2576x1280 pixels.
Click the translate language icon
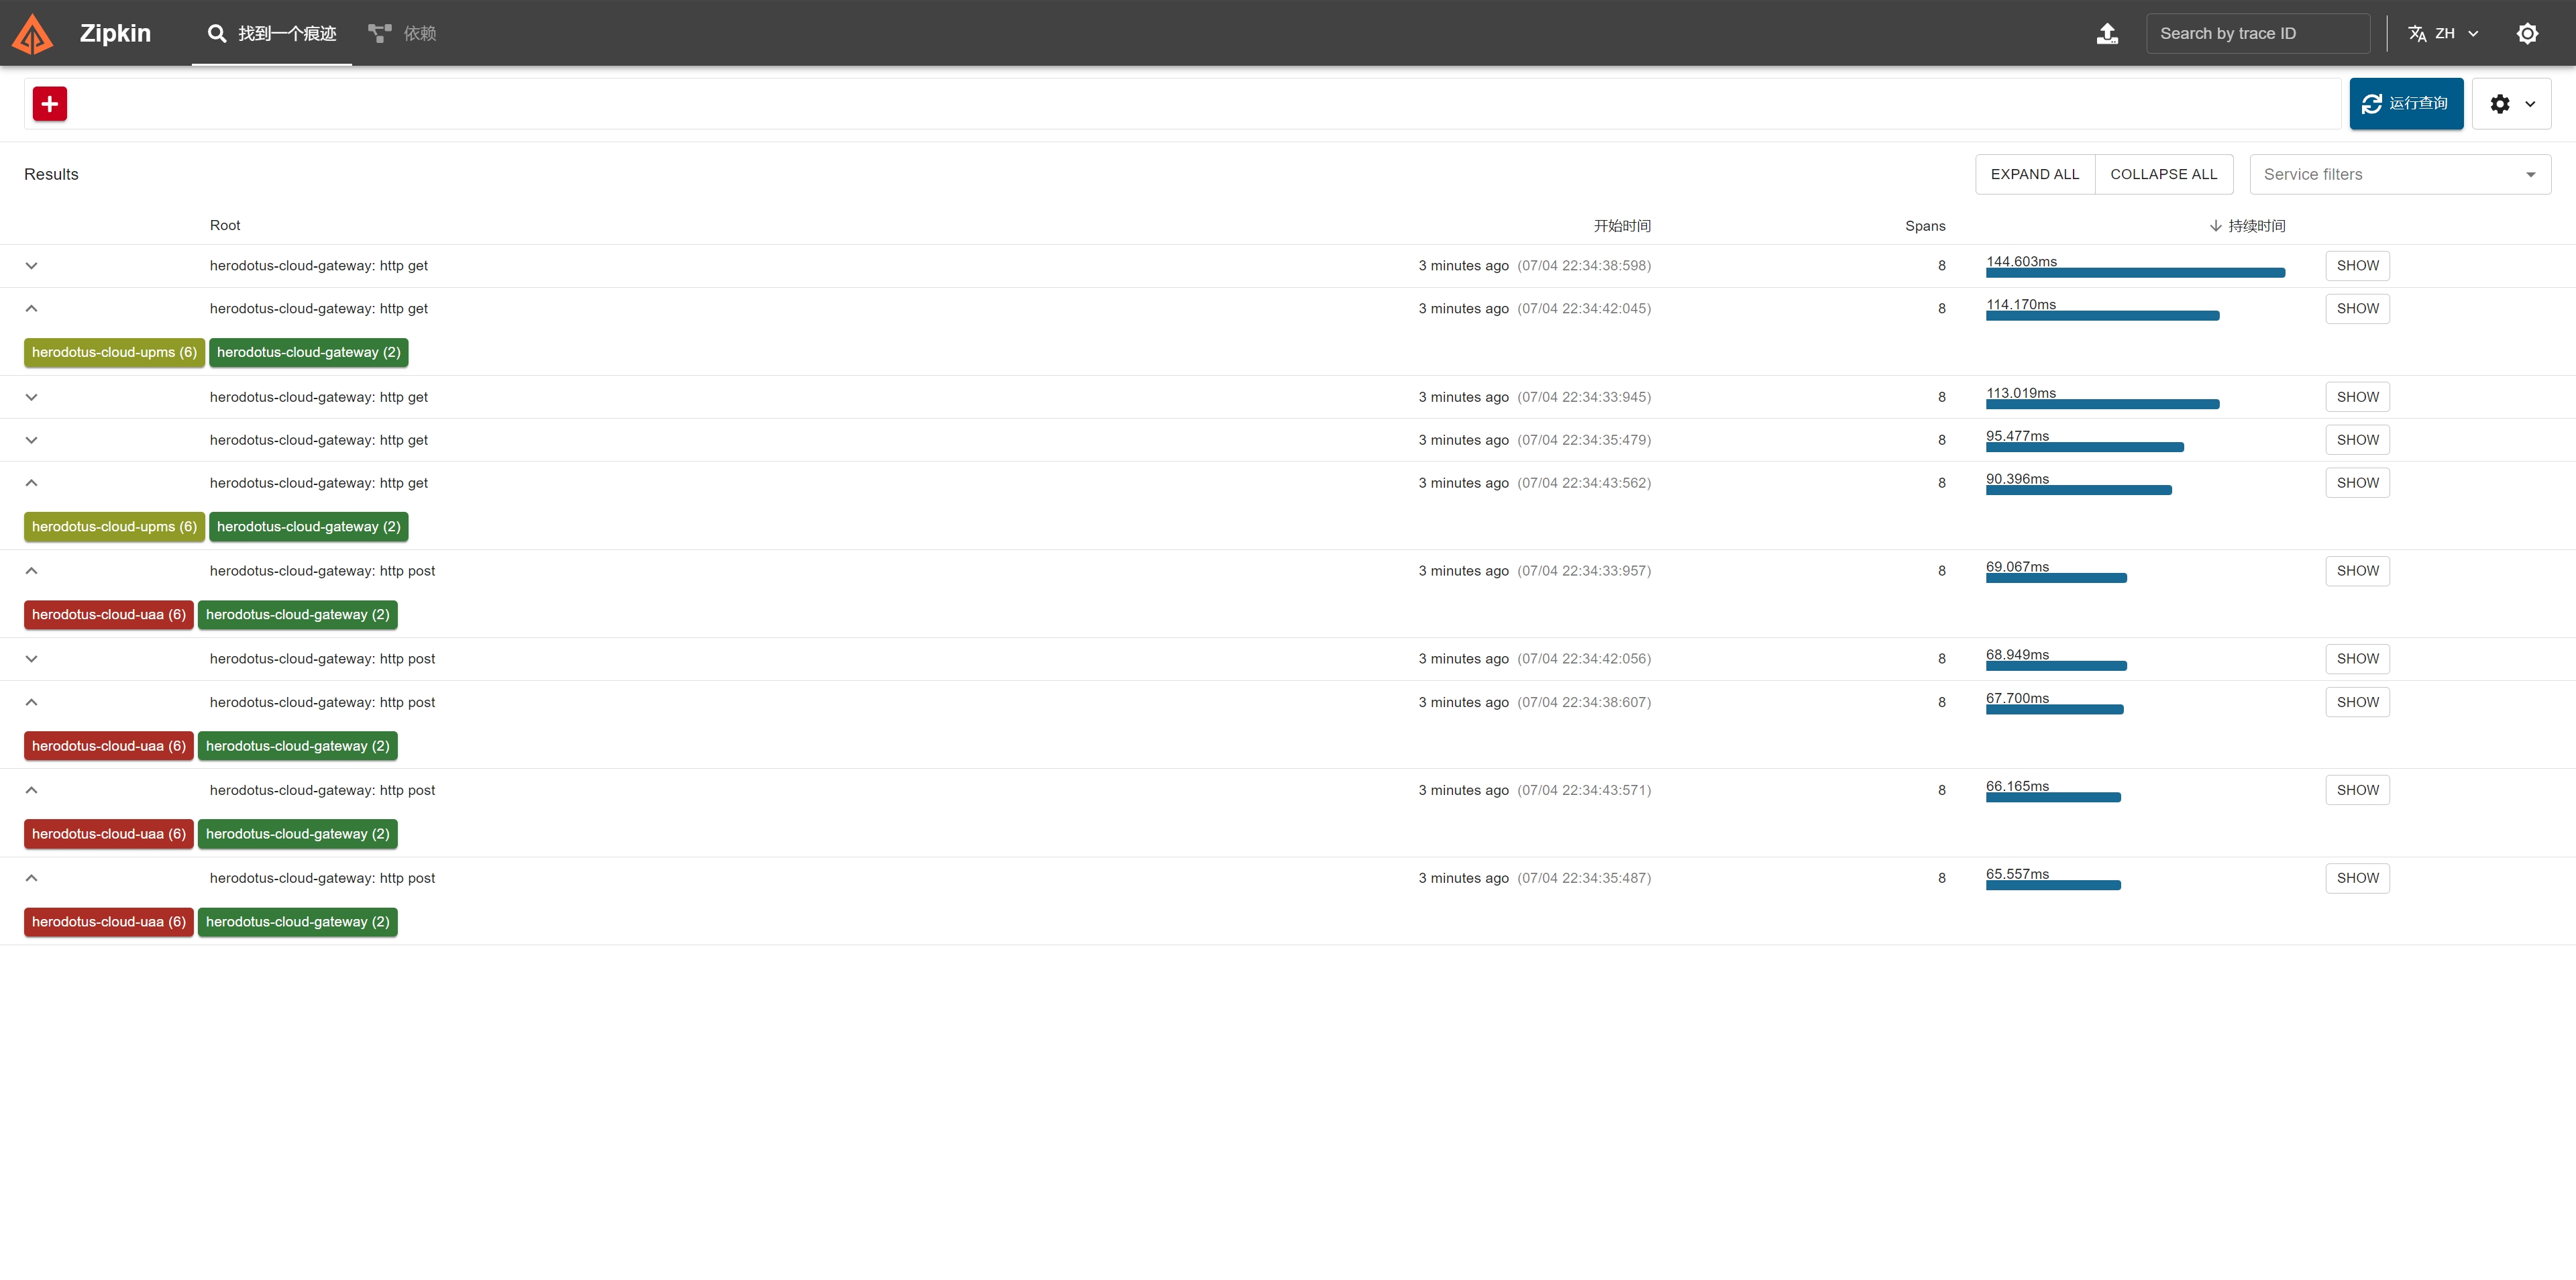2417,34
